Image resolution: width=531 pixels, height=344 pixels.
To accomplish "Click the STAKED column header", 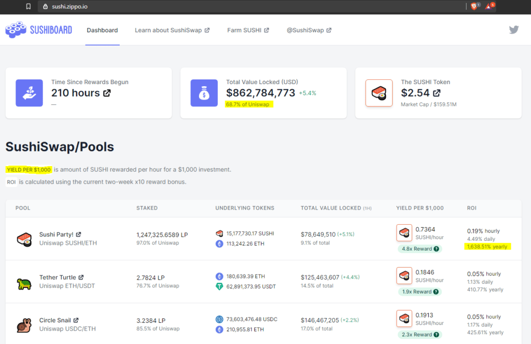I will click(x=147, y=208).
